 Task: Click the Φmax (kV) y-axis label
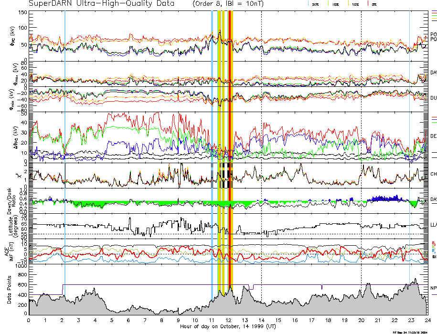15,74
